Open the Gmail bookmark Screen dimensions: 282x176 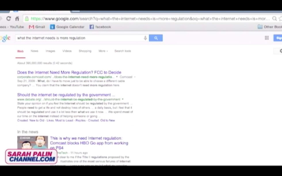point(37,27)
